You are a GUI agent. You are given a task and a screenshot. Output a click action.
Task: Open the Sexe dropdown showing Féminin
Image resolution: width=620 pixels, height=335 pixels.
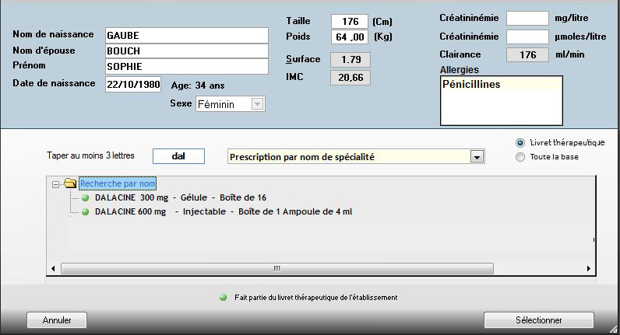point(257,104)
